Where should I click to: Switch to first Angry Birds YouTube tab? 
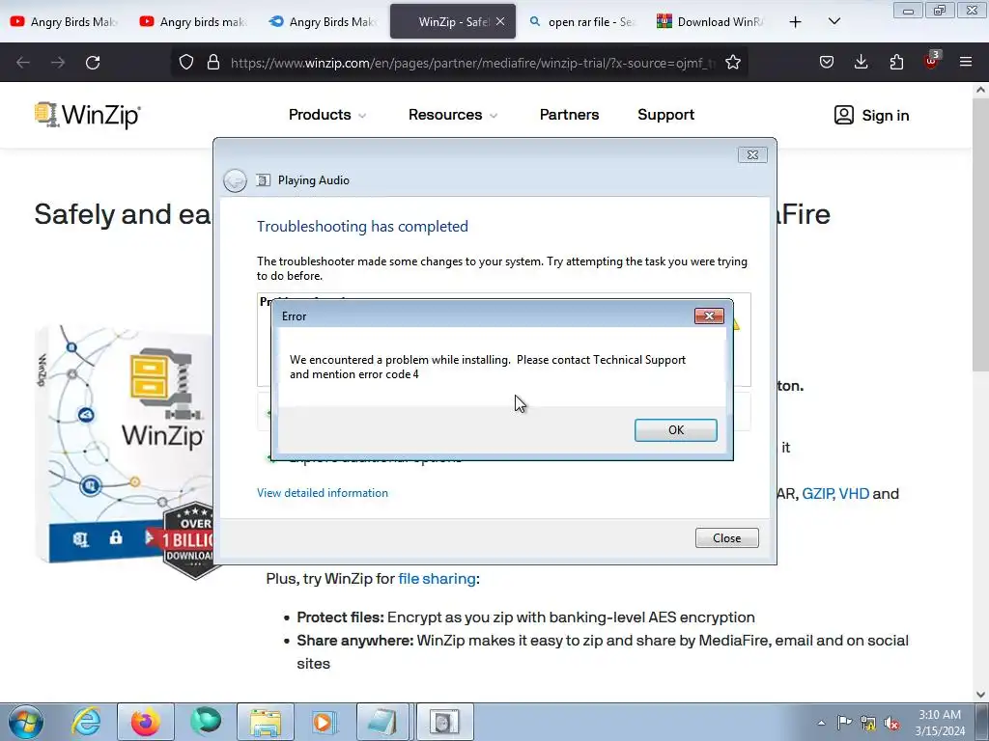point(65,21)
